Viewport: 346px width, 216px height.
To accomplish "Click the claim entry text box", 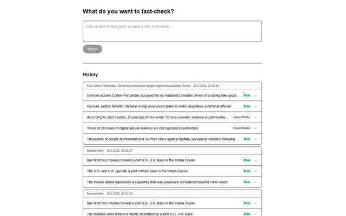I will 172,31.
